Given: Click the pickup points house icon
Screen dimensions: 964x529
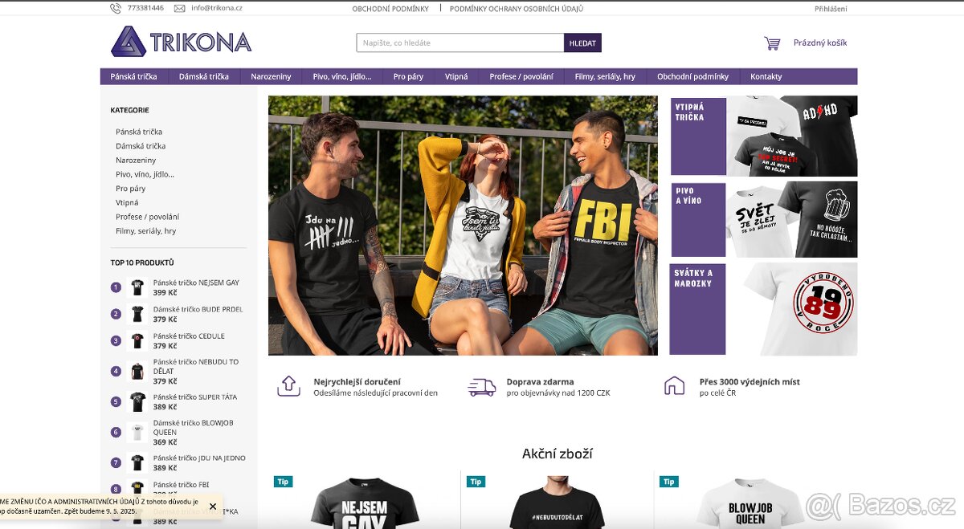Looking at the screenshot, I should tap(674, 386).
